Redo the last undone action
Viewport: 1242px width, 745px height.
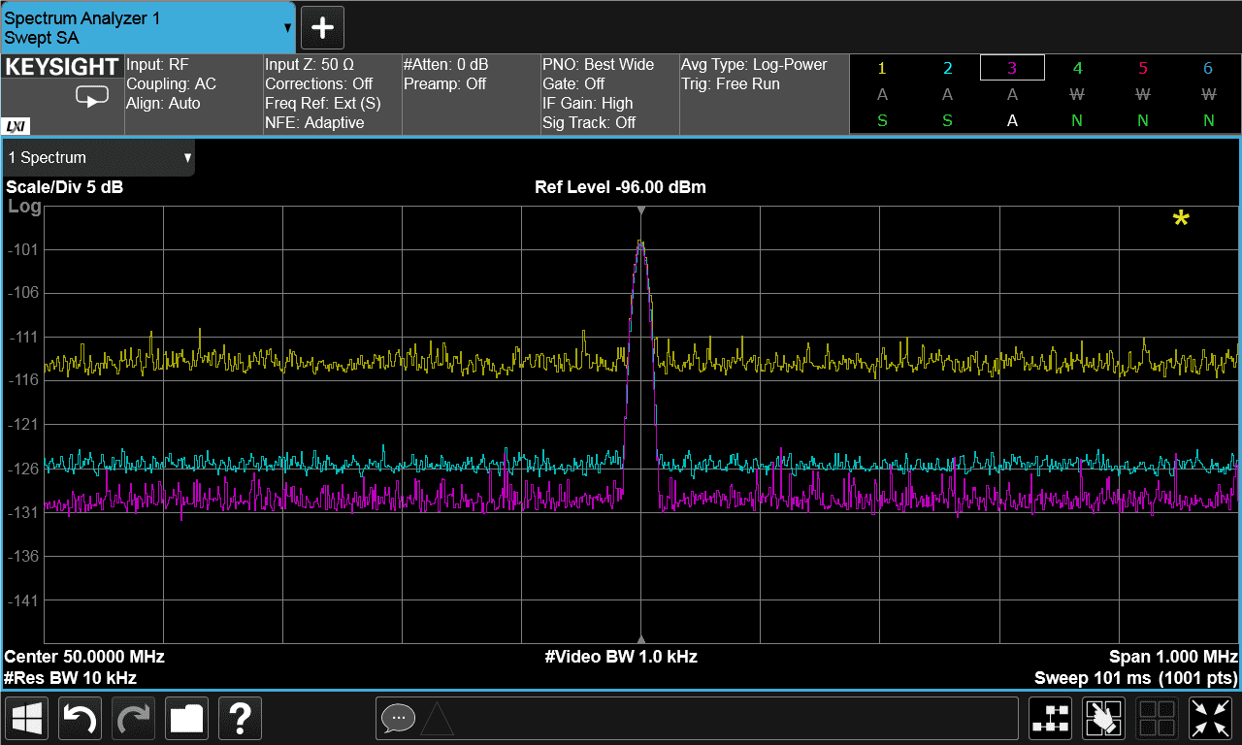coord(133,718)
